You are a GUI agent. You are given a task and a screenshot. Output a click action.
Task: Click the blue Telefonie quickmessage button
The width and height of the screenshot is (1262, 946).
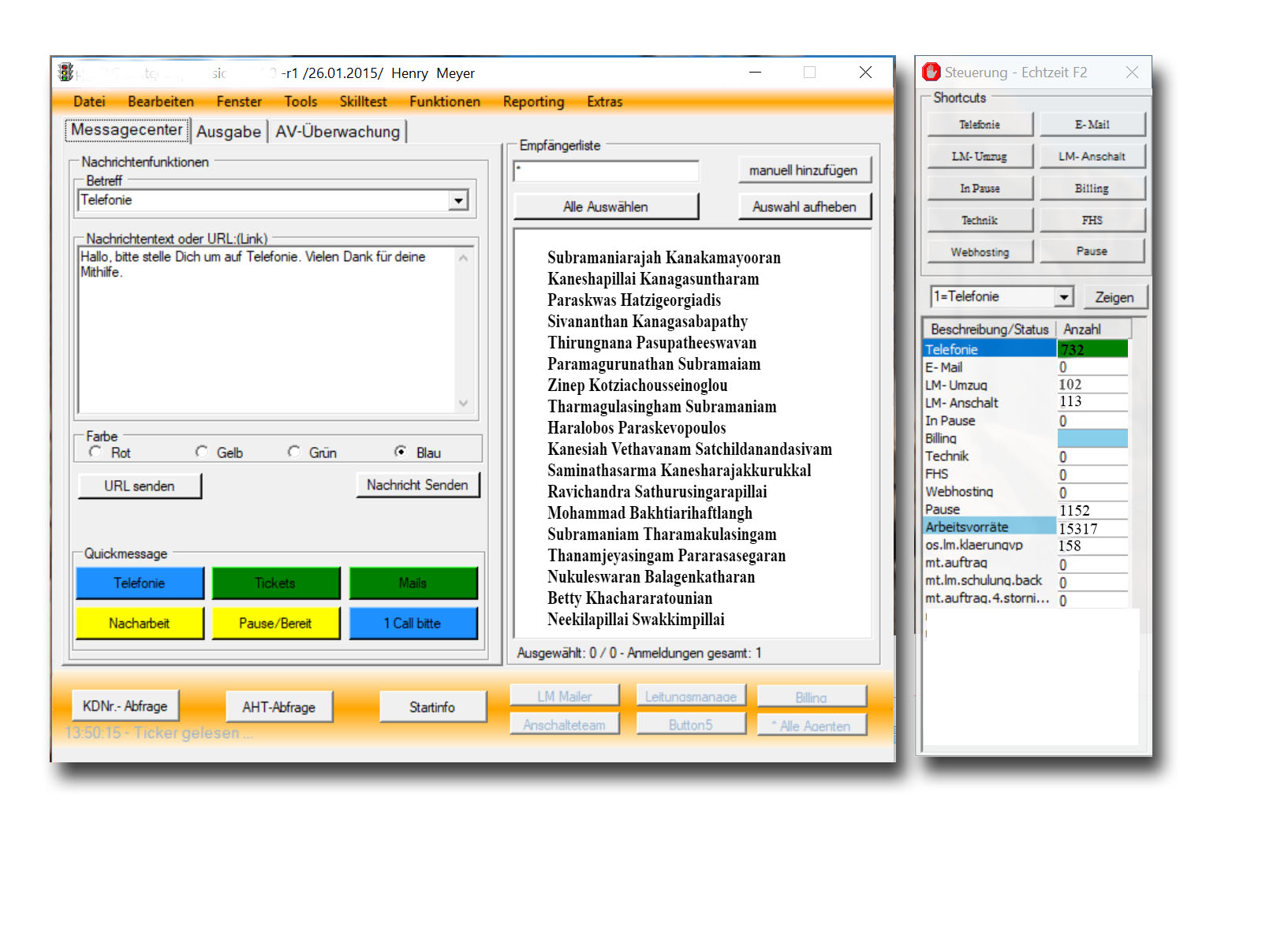140,583
